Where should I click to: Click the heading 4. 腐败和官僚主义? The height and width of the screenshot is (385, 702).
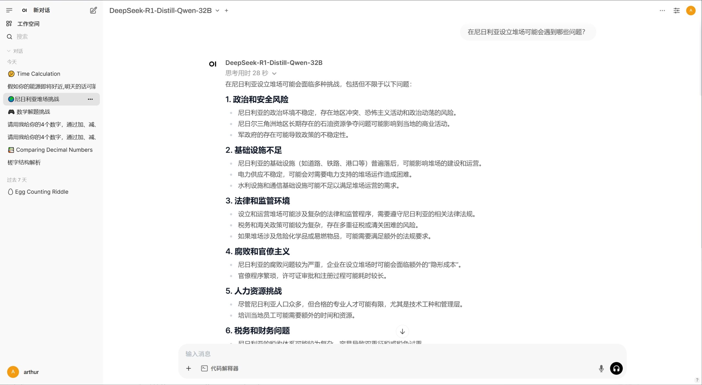click(257, 252)
